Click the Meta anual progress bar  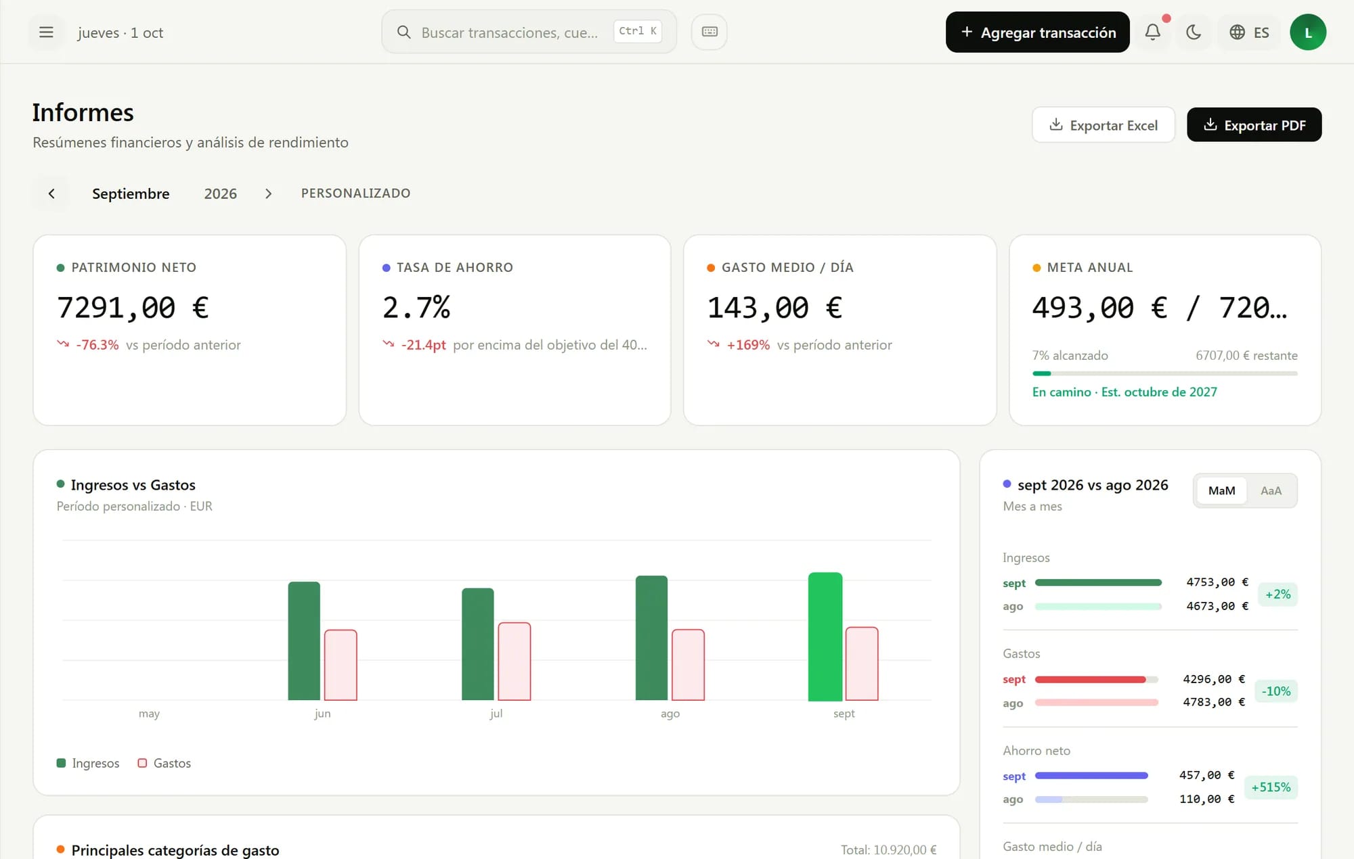pyautogui.click(x=1164, y=373)
